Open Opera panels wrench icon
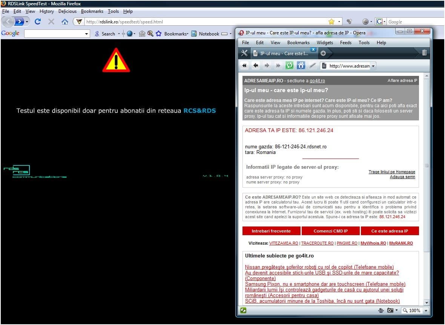445x325 pixels. coord(244,53)
